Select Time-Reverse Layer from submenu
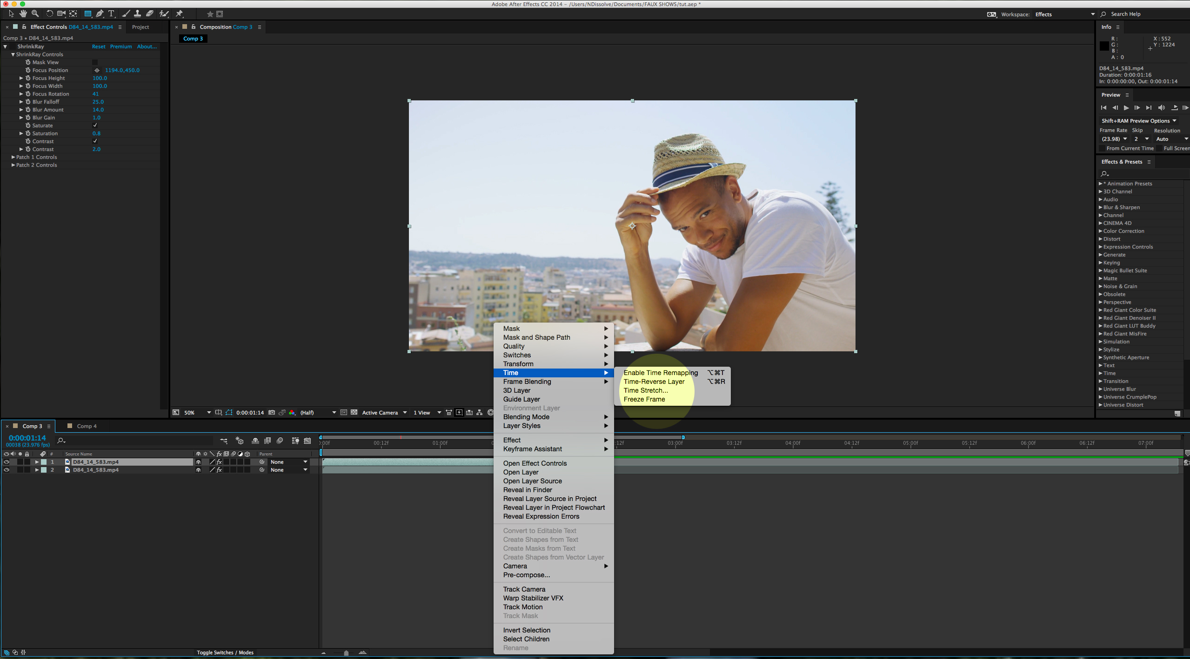Screen dimensions: 1190x659 coord(655,382)
